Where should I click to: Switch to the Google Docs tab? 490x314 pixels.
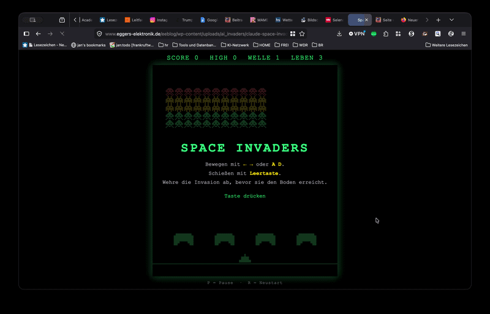209,20
